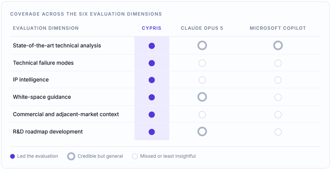This screenshot has height=169, width=332.
Task: Select Cypris dot for Commercial and adjacent-market context
Action: [152, 114]
